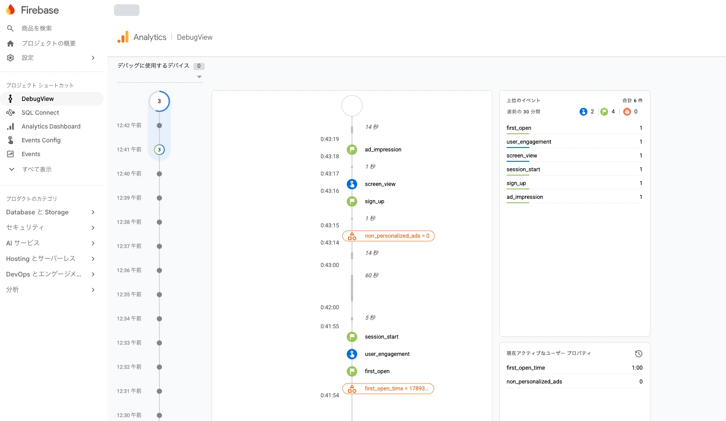Viewport: 726px width, 421px height.
Task: Open user property history clock icon
Action: point(639,354)
